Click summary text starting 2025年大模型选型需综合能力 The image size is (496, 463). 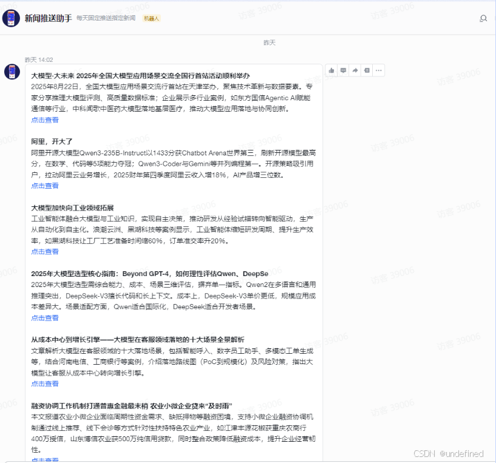[174, 296]
